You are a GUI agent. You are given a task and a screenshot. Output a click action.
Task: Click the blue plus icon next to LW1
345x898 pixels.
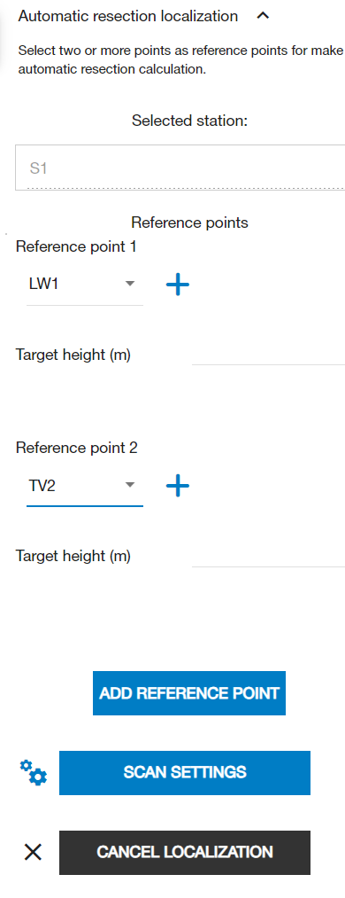coord(178,284)
